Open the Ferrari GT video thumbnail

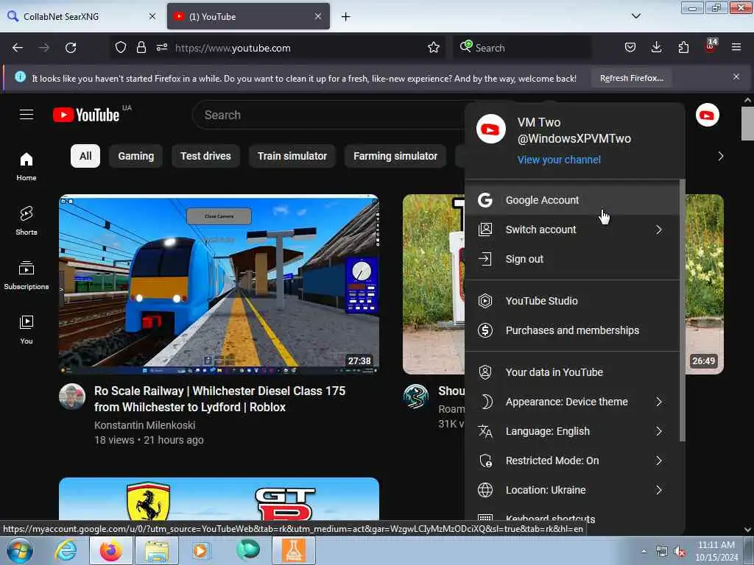pyautogui.click(x=219, y=500)
